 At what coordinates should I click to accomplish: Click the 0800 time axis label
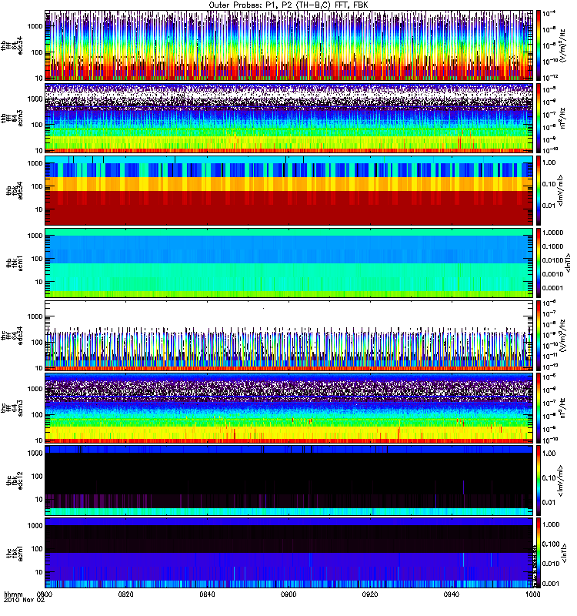click(x=45, y=594)
